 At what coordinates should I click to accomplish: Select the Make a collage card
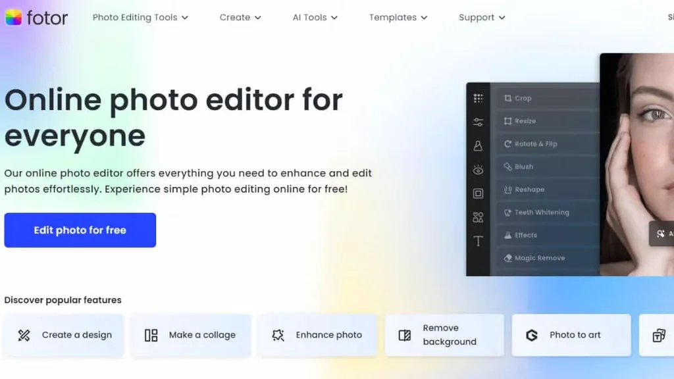[190, 335]
